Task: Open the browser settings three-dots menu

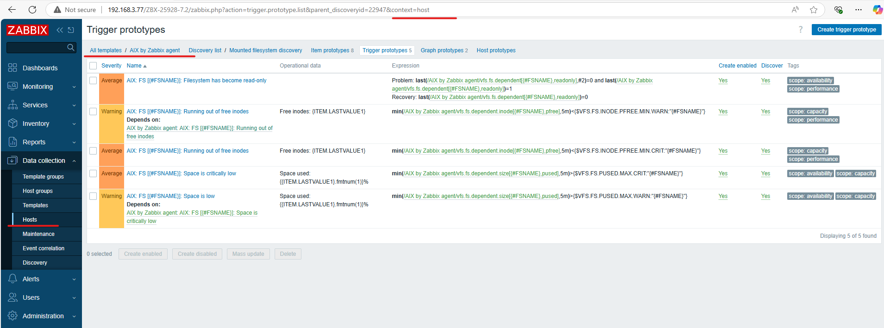Action: [x=859, y=10]
